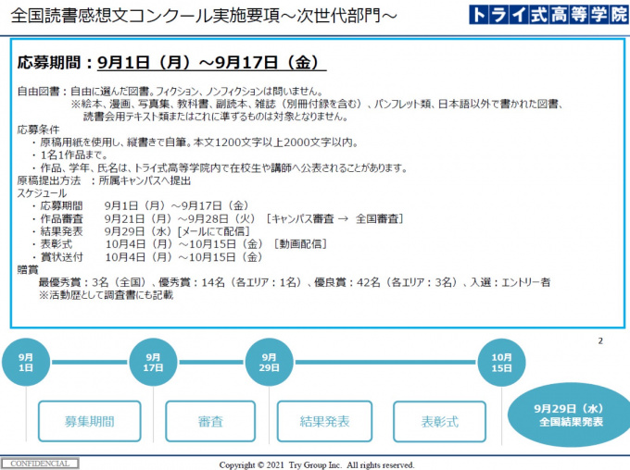
Task: Click the slide page number 2
Action: tap(599, 340)
